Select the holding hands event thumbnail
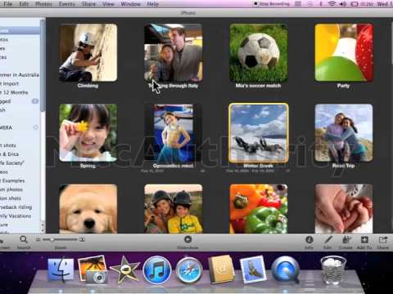 344,208
